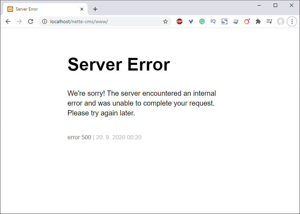Click the forward navigation arrow
300x214 pixels.
pos(19,21)
